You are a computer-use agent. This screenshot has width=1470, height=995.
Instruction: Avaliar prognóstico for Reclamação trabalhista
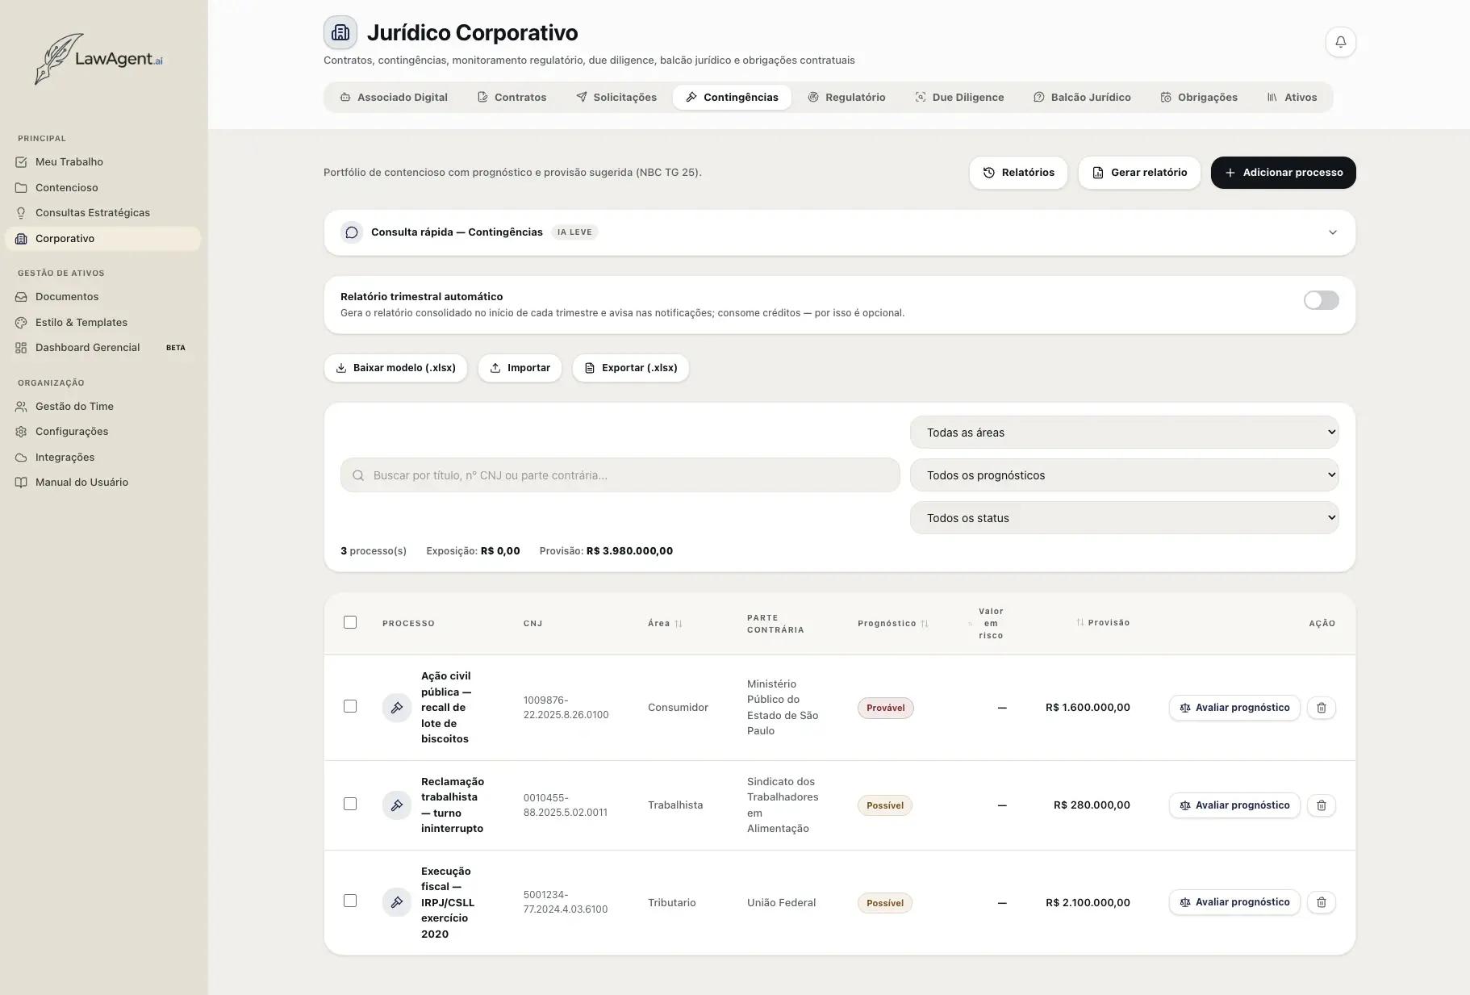(1234, 805)
